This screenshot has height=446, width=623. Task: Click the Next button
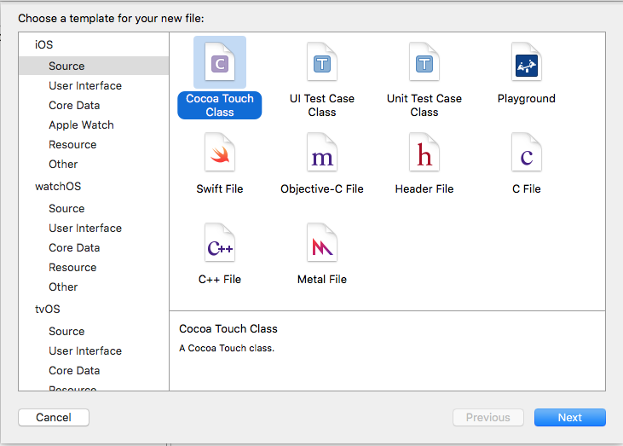tap(569, 417)
